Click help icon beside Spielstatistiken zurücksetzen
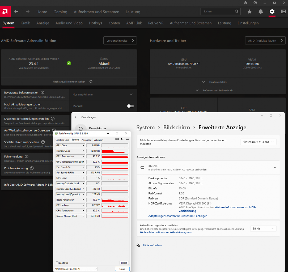Screen dimensions: 288x272 click(43, 142)
